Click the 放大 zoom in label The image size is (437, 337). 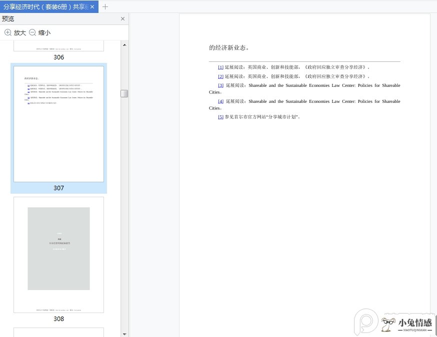click(20, 32)
